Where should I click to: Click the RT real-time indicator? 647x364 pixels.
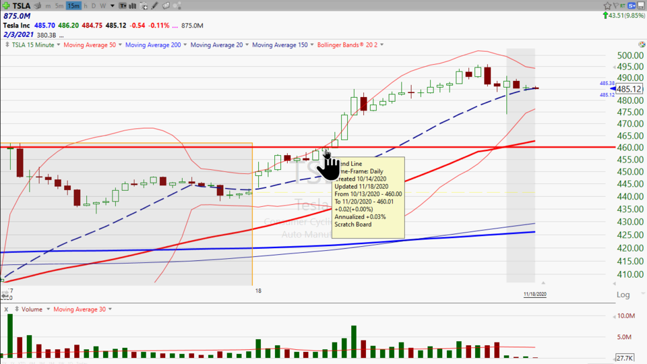tap(622, 5)
